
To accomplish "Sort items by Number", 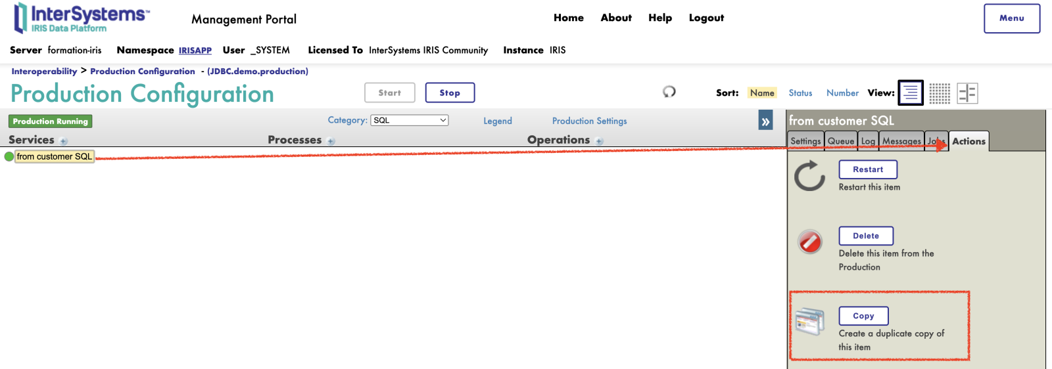I will (842, 93).
